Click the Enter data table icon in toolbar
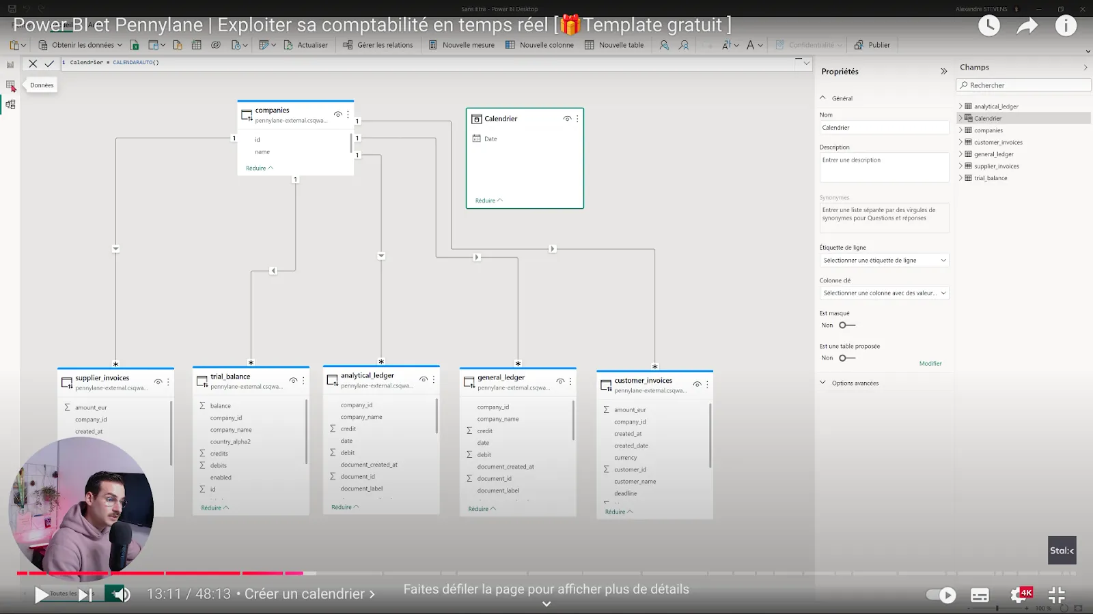 click(x=196, y=45)
